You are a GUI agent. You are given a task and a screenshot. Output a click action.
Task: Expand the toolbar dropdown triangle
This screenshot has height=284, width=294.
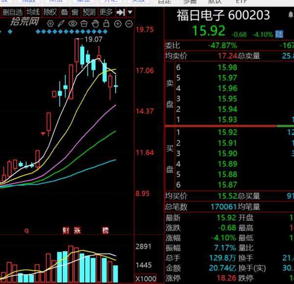(130, 12)
